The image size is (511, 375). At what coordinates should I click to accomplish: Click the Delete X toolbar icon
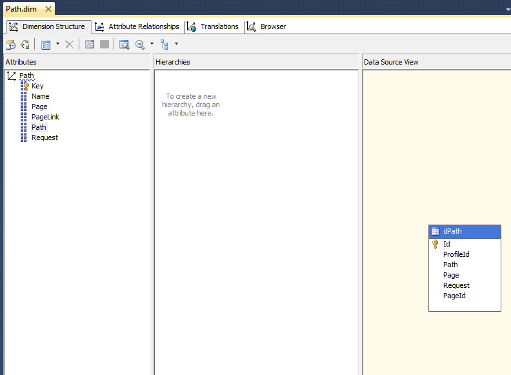coord(69,45)
